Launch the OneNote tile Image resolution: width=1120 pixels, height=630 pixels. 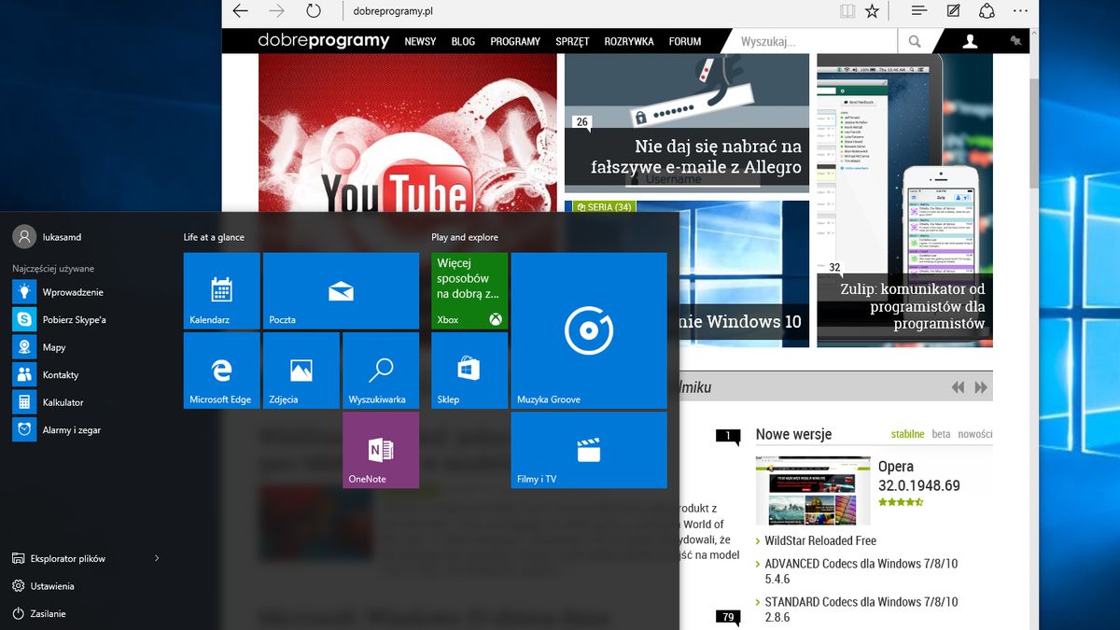pyautogui.click(x=381, y=451)
